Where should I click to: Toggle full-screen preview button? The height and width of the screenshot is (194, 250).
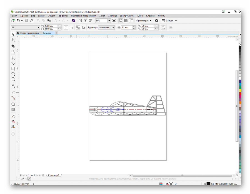point(114,21)
